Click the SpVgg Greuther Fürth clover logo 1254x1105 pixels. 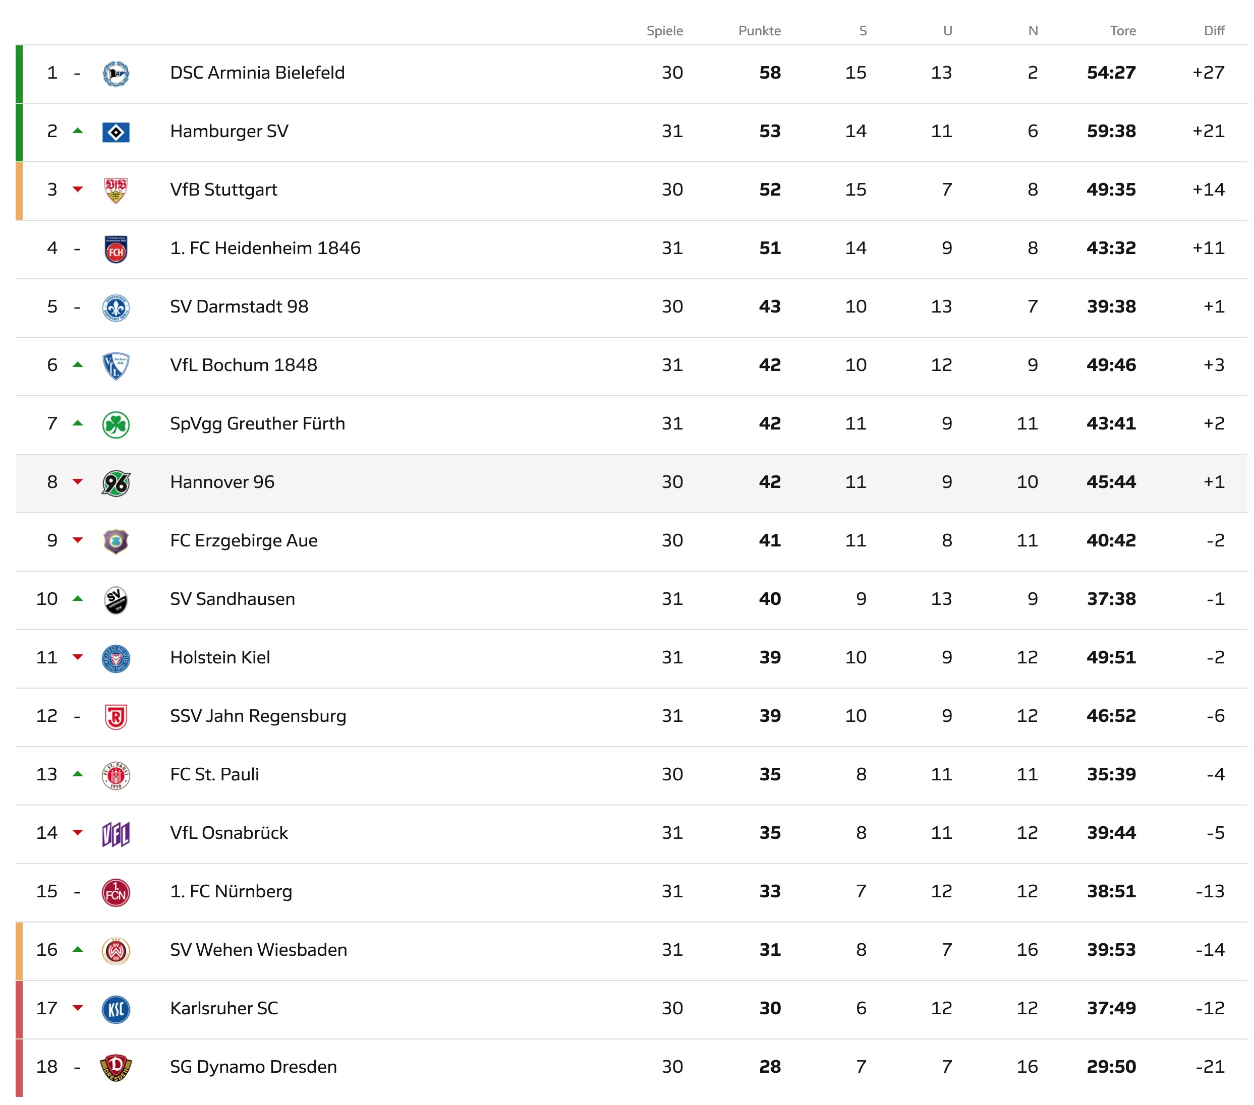pos(116,424)
